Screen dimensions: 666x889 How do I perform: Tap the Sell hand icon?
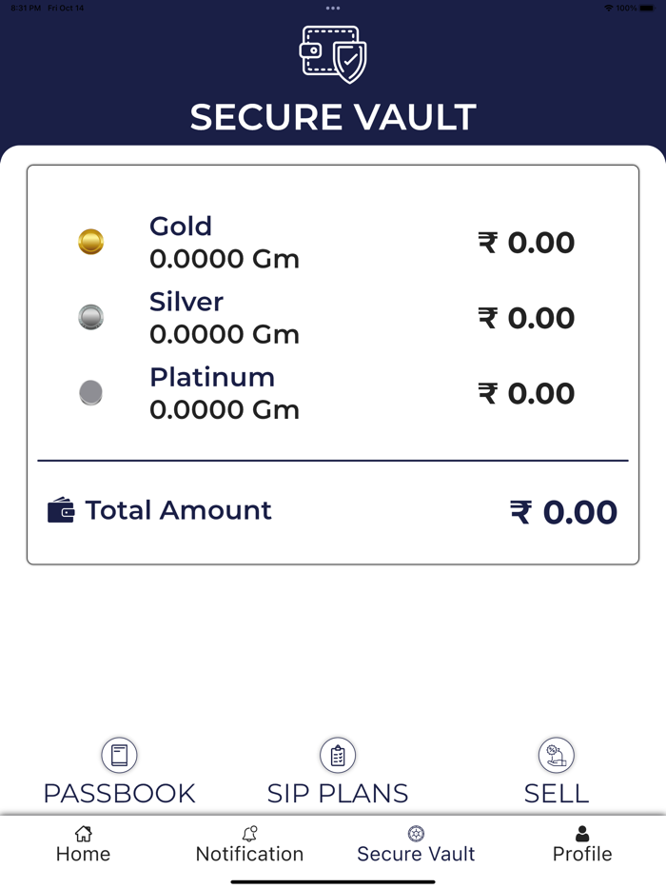point(557,756)
